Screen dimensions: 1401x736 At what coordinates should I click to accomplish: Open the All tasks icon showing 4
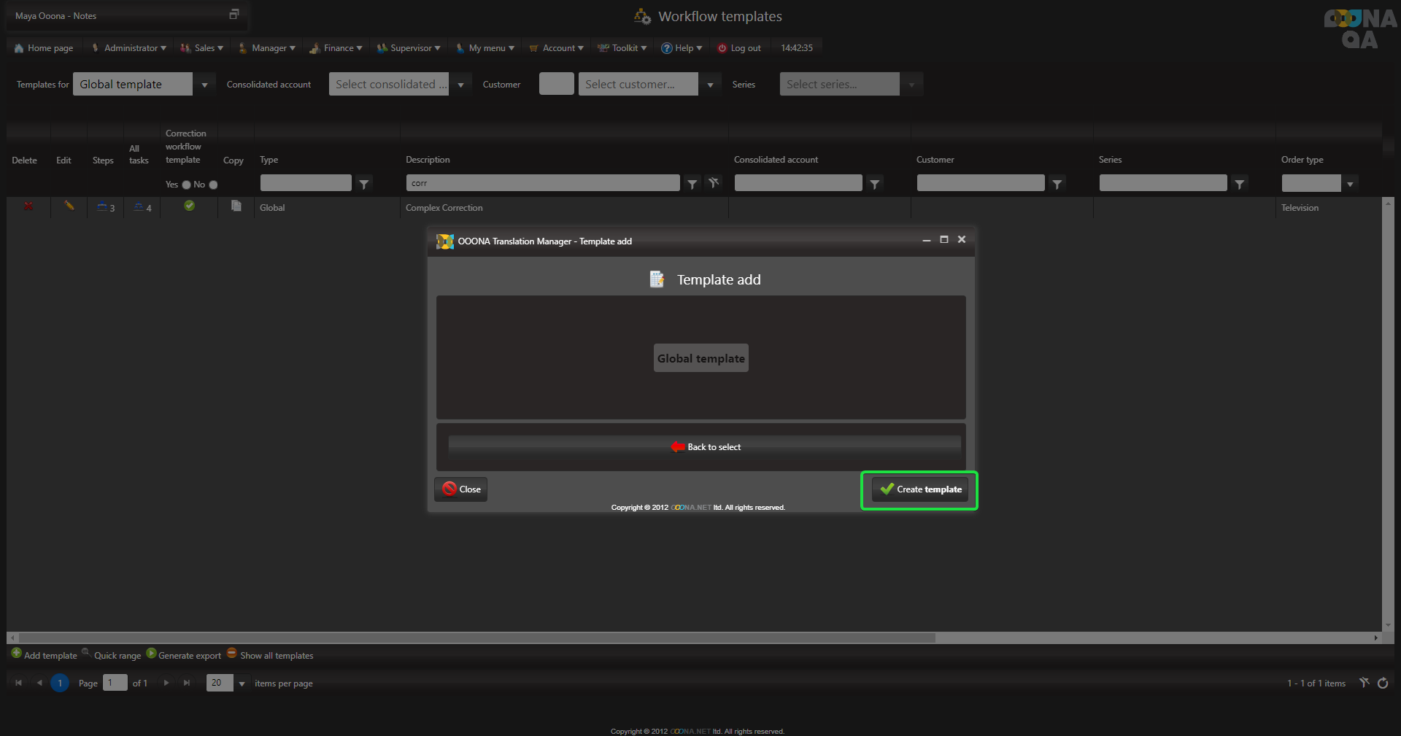[x=142, y=208]
